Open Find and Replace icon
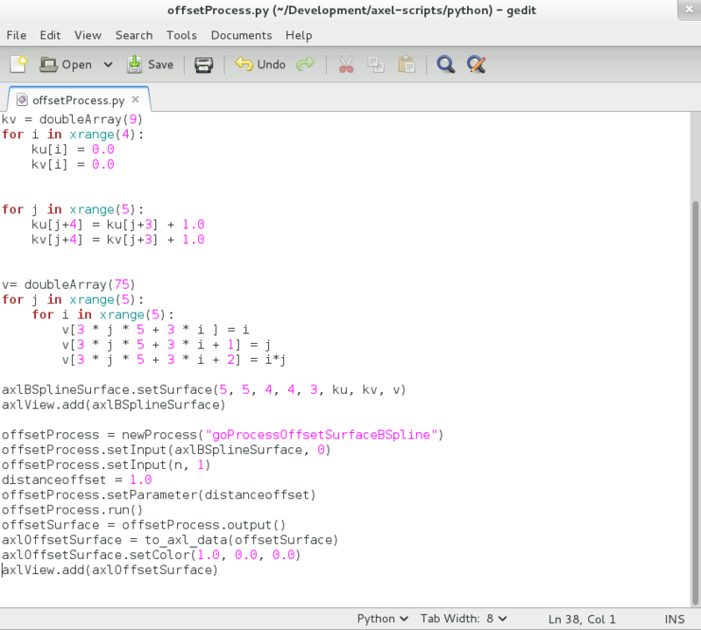 (x=476, y=64)
